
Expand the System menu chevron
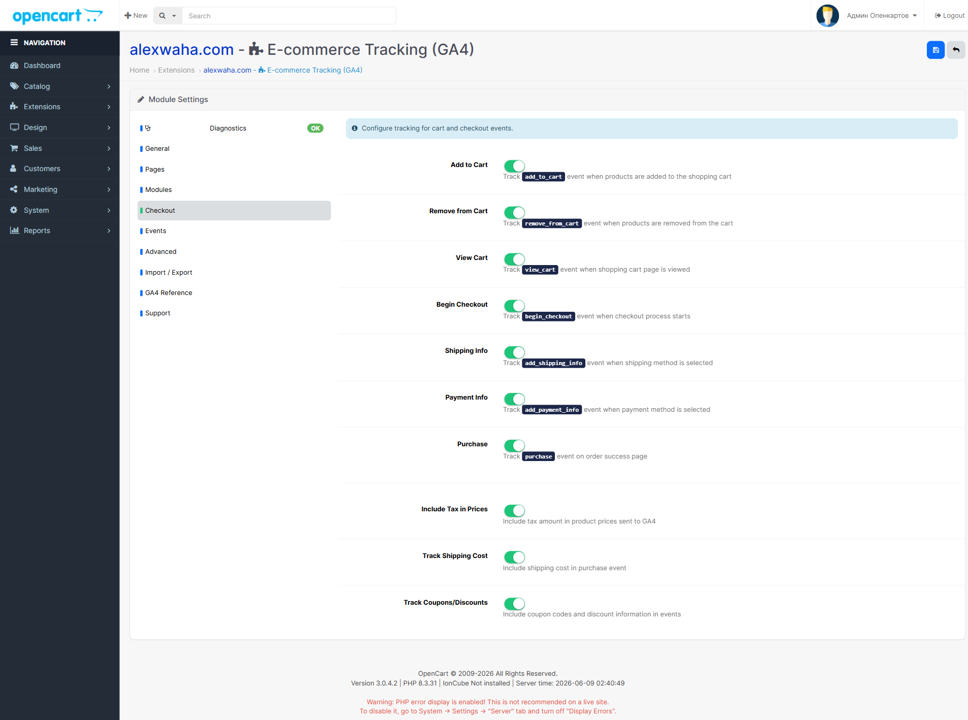point(109,210)
